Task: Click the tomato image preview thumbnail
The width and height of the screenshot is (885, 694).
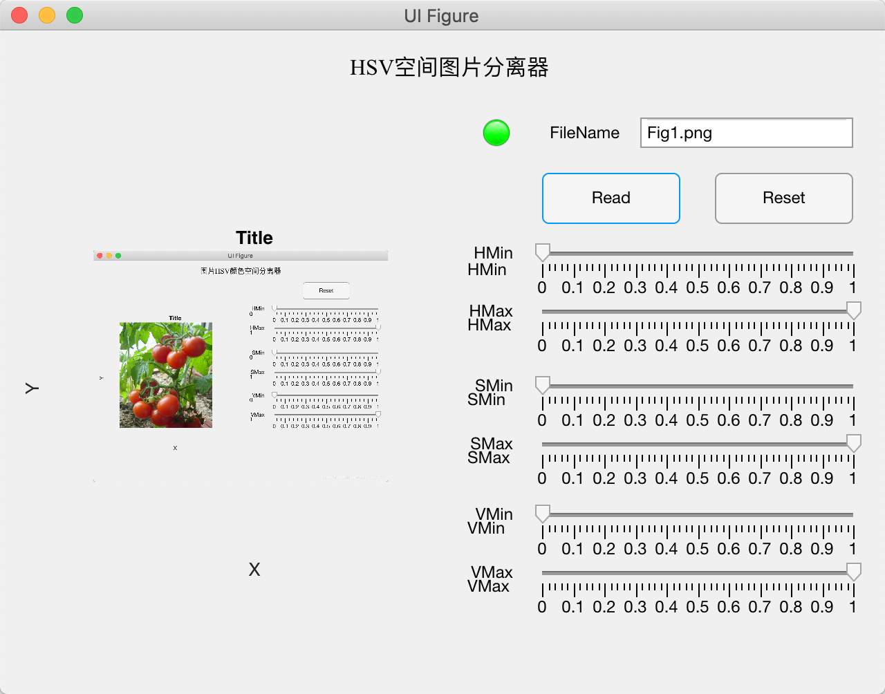Action: [166, 373]
